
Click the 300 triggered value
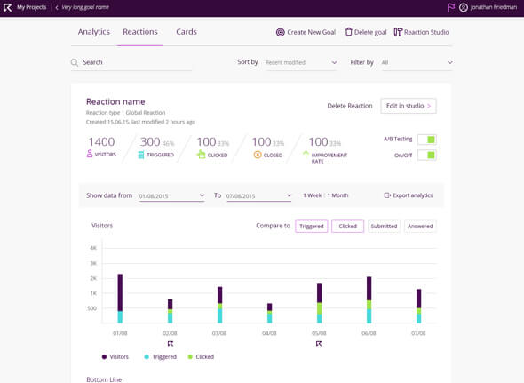[x=150, y=142]
